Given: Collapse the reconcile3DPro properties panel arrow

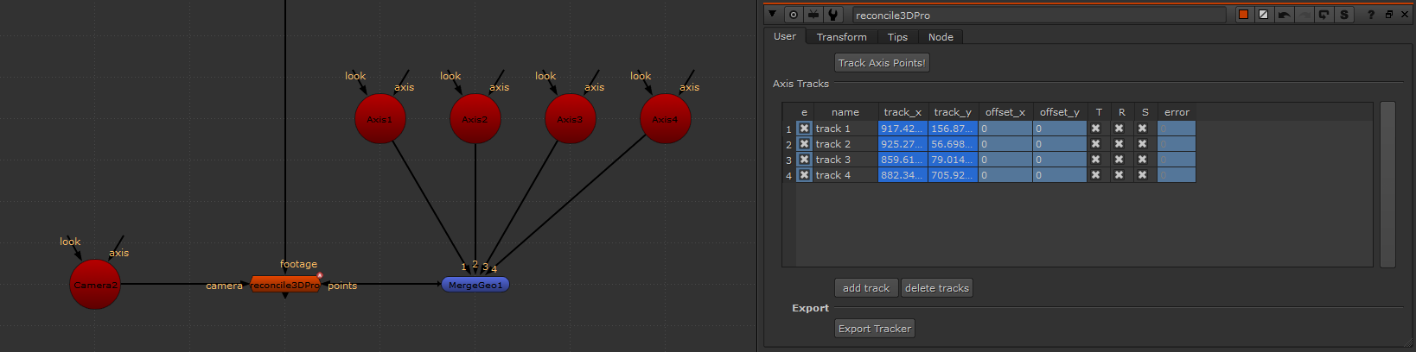Looking at the screenshot, I should [773, 15].
